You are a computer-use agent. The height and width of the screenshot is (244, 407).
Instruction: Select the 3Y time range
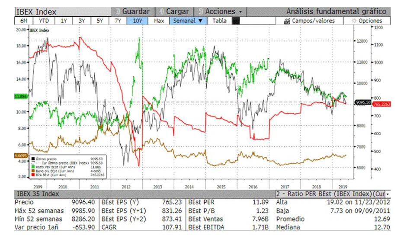click(82, 21)
